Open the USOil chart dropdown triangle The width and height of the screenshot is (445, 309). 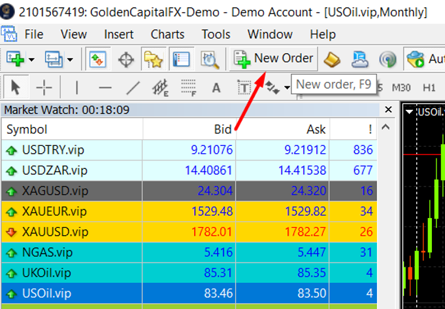409,112
